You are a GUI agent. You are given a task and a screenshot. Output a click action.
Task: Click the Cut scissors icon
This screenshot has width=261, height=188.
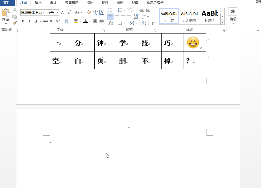tap(15, 10)
